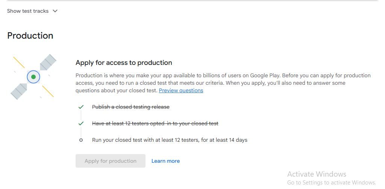Expand the Show test tracks chevron

click(55, 11)
